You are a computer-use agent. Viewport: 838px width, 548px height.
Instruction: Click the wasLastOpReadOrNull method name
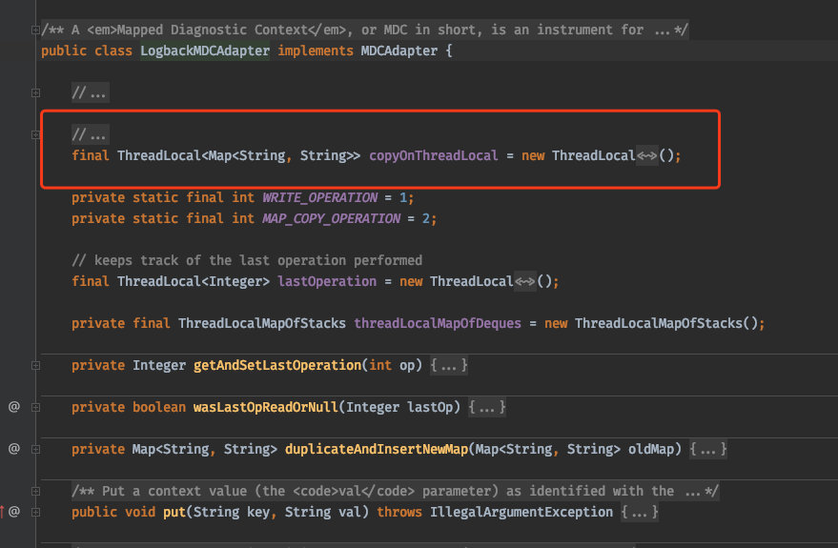point(266,408)
